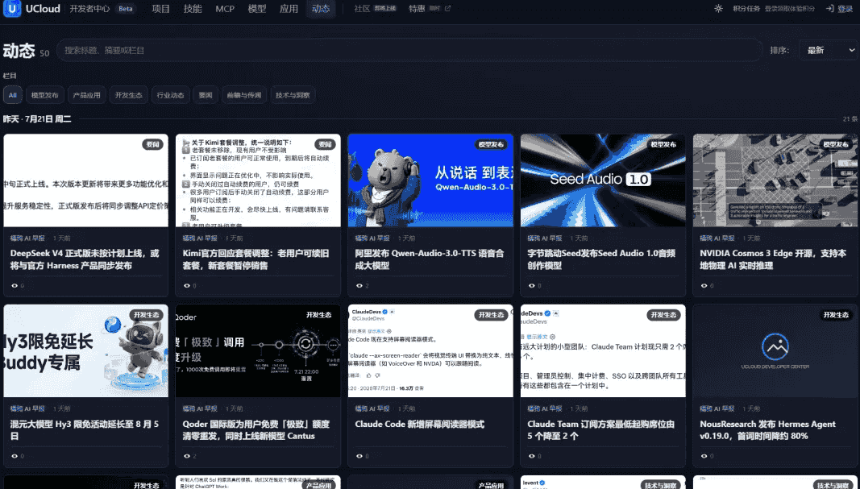The height and width of the screenshot is (489, 860).
Task: Open the 特惠 nav link
Action: pyautogui.click(x=417, y=9)
